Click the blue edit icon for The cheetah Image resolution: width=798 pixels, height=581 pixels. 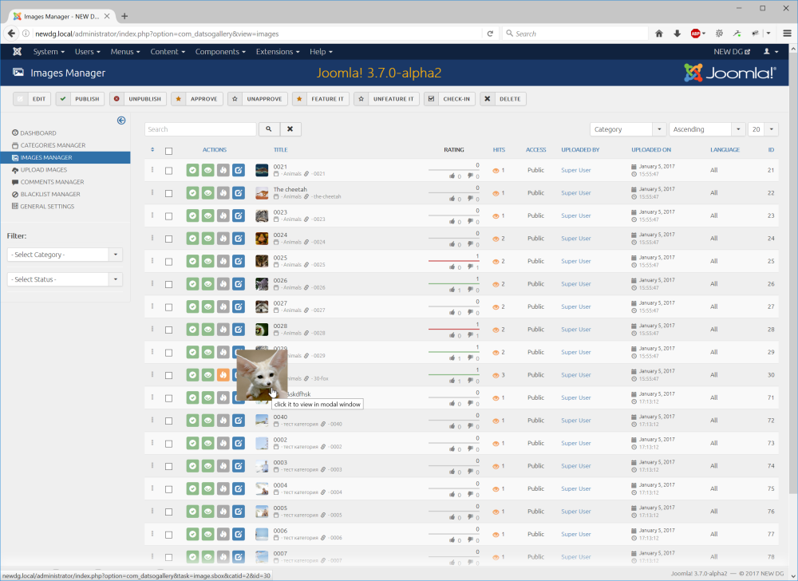(239, 193)
